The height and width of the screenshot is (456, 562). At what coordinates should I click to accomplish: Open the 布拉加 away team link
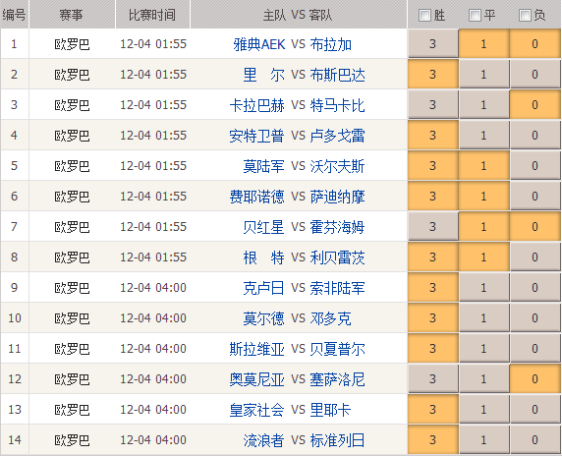pyautogui.click(x=330, y=44)
